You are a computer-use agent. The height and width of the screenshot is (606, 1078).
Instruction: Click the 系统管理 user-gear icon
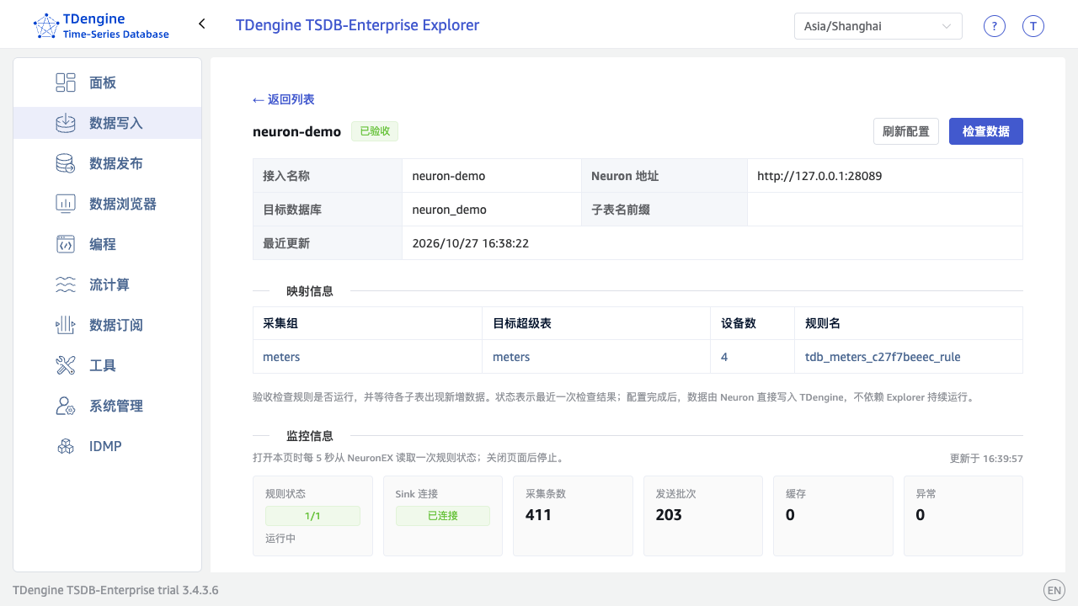pyautogui.click(x=66, y=406)
